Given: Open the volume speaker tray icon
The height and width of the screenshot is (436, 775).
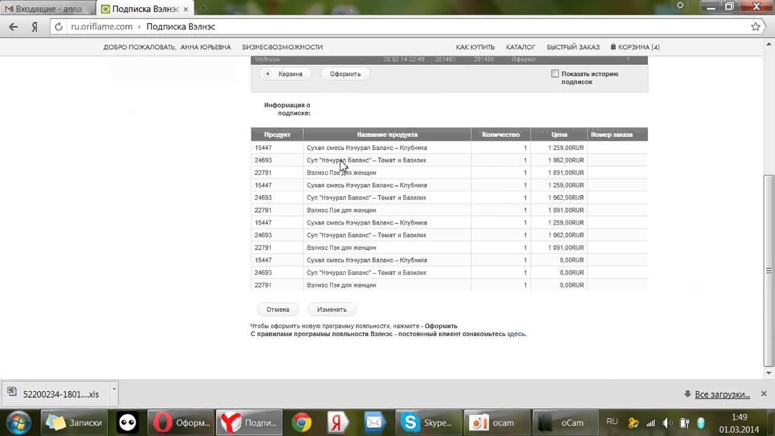Looking at the screenshot, I should point(668,423).
